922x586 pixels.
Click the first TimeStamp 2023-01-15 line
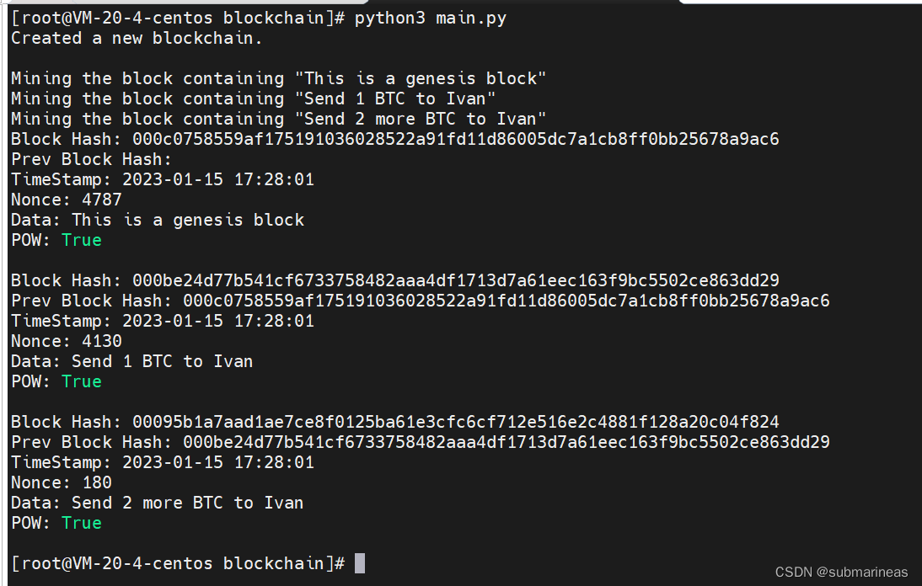[x=163, y=179]
